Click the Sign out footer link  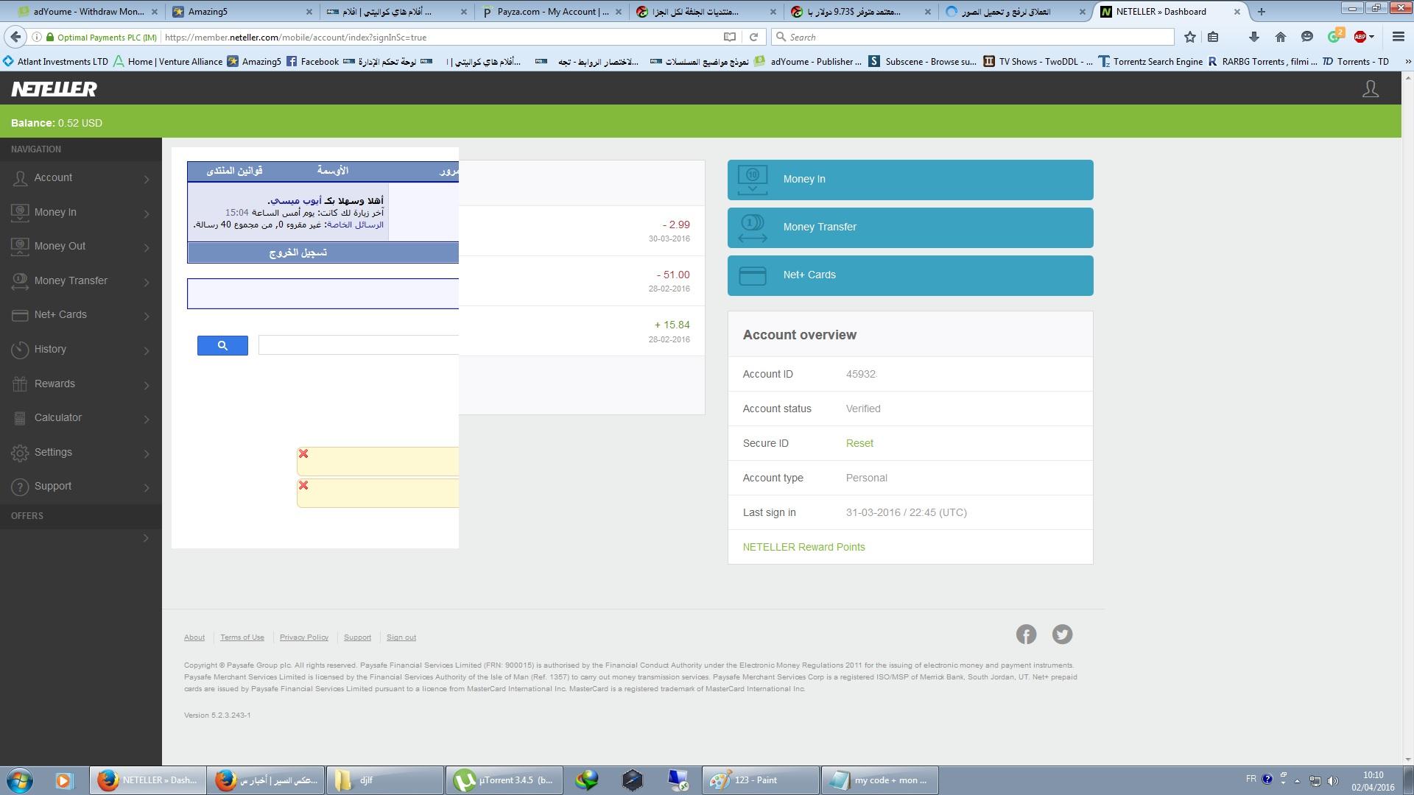pyautogui.click(x=401, y=637)
